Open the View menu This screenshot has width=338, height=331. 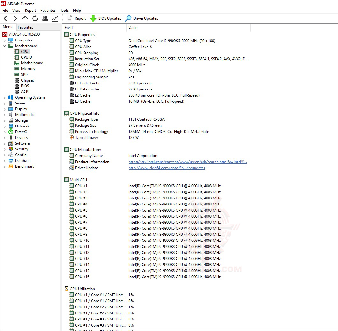(x=16, y=10)
